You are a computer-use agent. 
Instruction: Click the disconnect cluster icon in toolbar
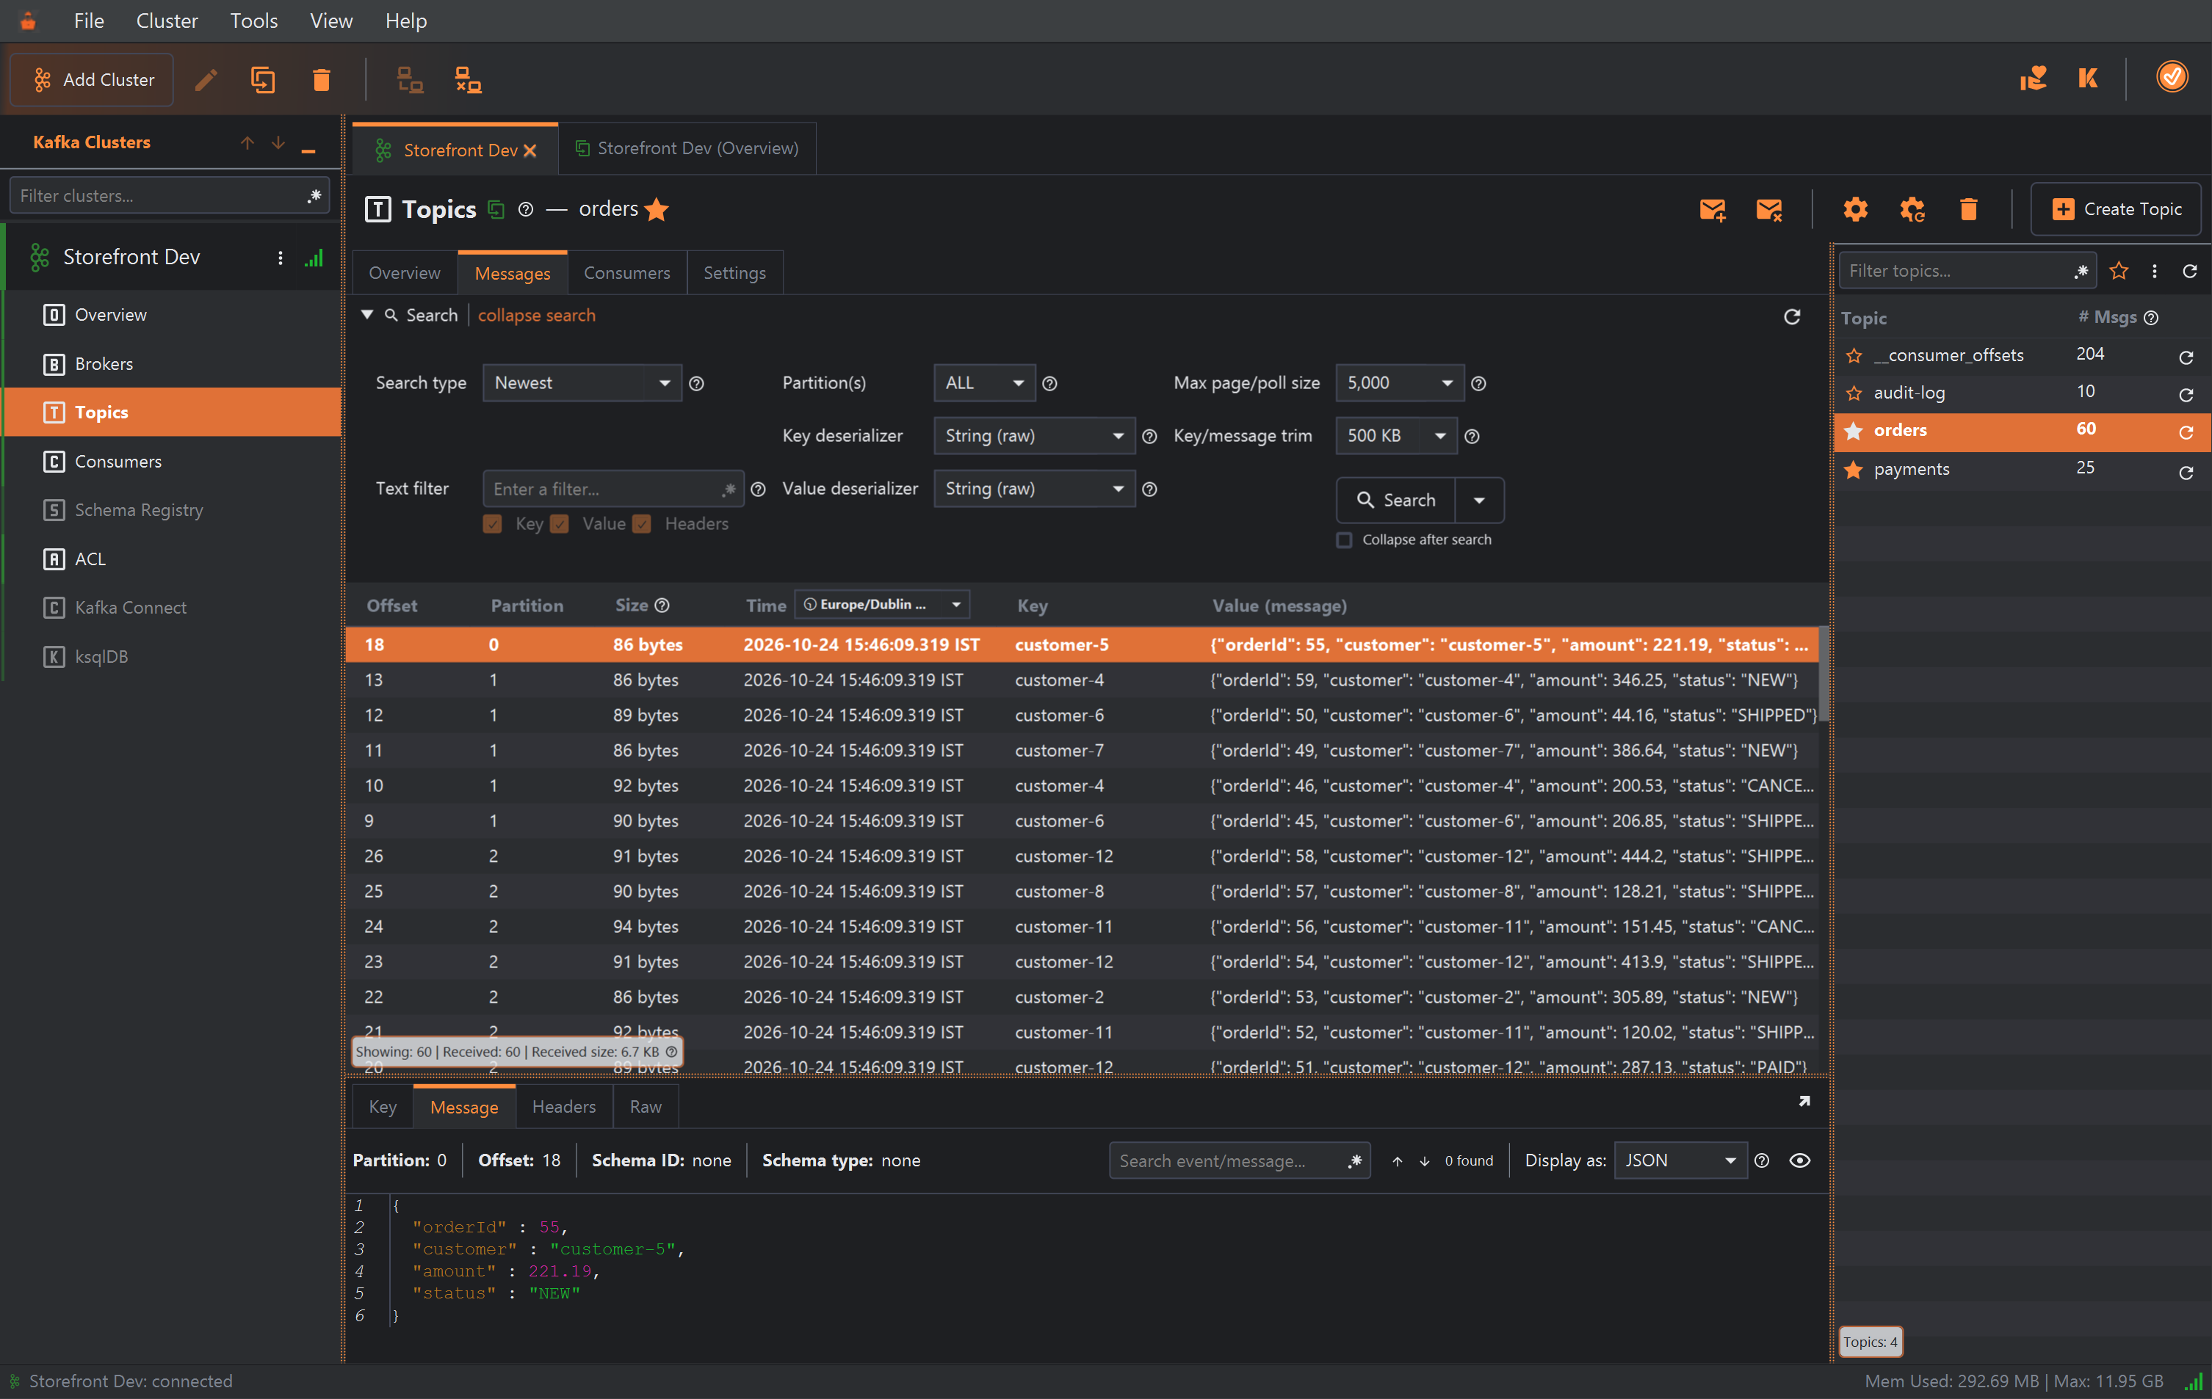[x=468, y=80]
